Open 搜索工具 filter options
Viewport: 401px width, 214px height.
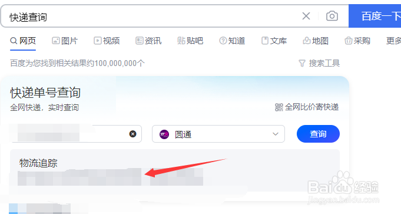[319, 63]
